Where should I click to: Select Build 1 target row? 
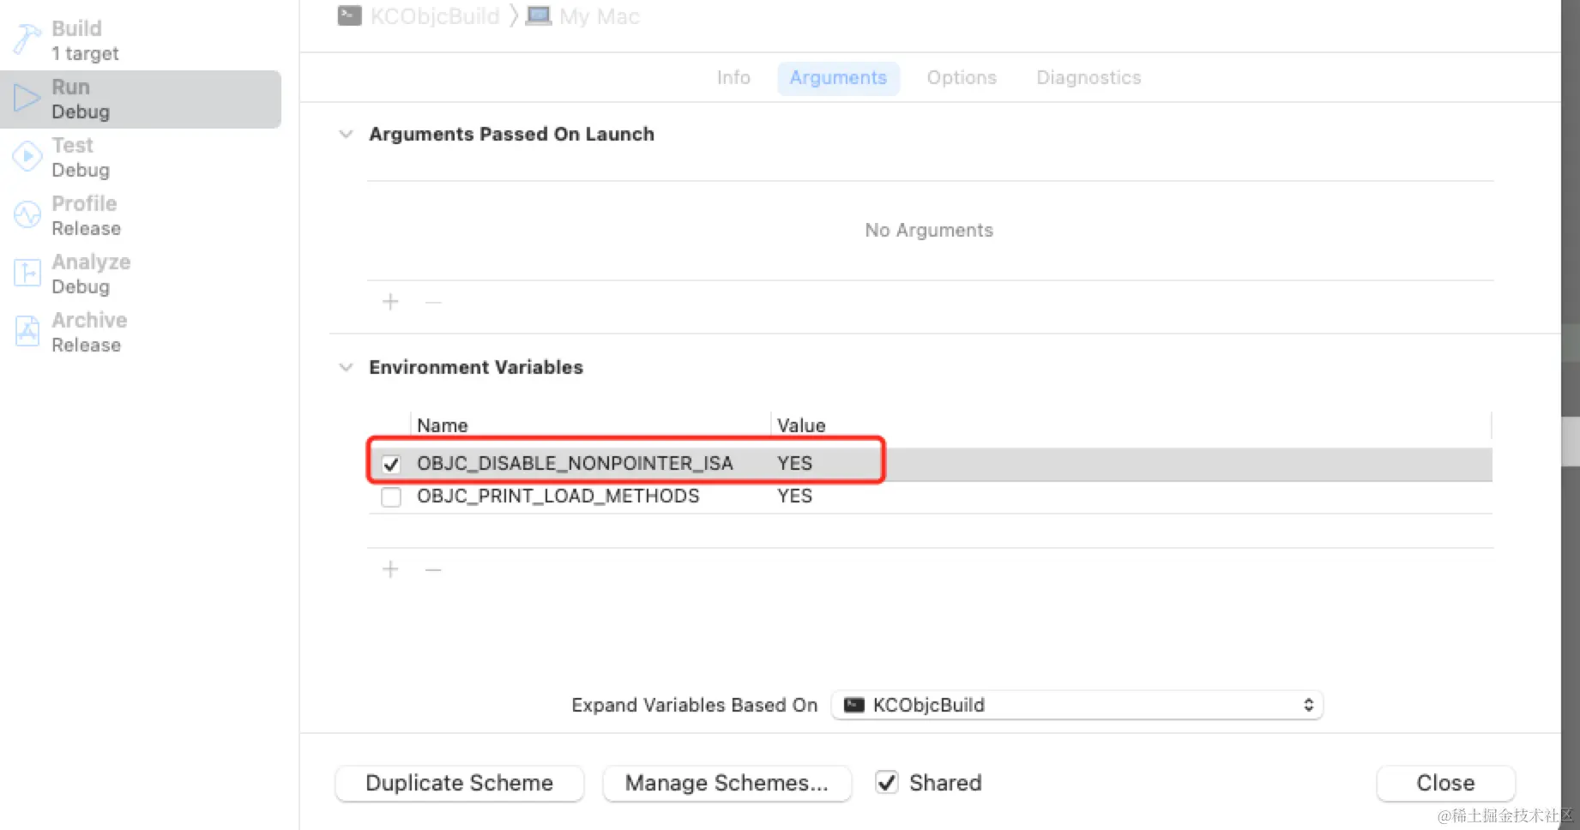click(141, 40)
